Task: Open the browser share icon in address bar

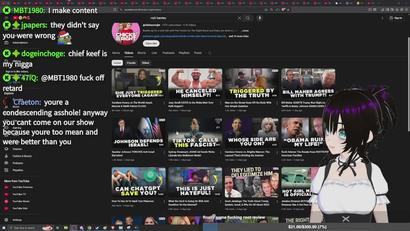Action: [277, 10]
